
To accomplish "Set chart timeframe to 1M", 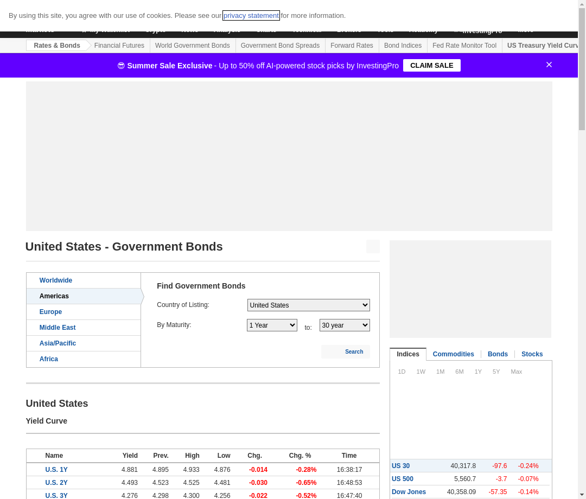I will [440, 372].
